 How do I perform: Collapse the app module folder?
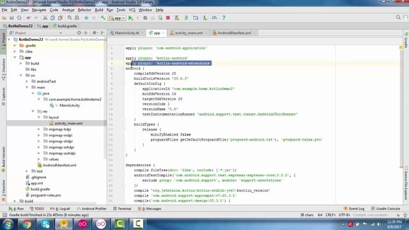coord(15,57)
